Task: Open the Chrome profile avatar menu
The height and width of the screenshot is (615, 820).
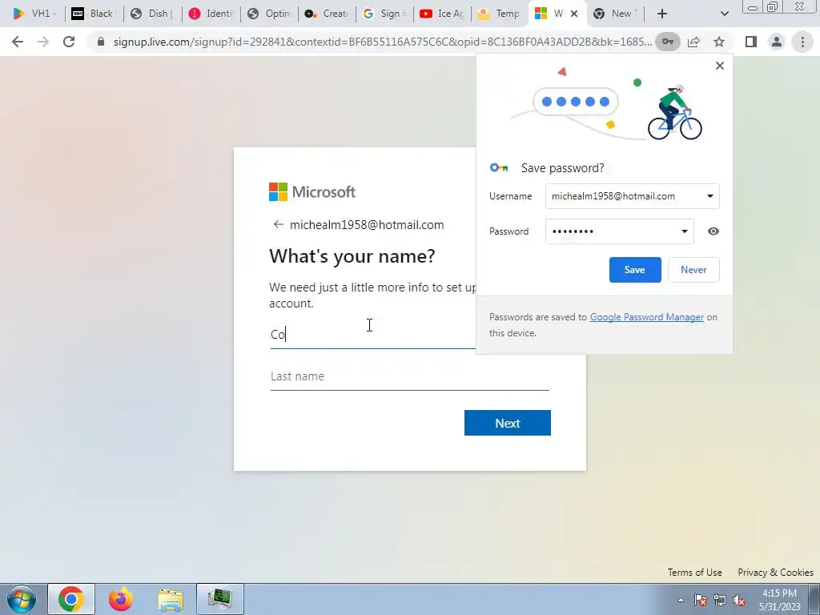Action: [x=777, y=42]
